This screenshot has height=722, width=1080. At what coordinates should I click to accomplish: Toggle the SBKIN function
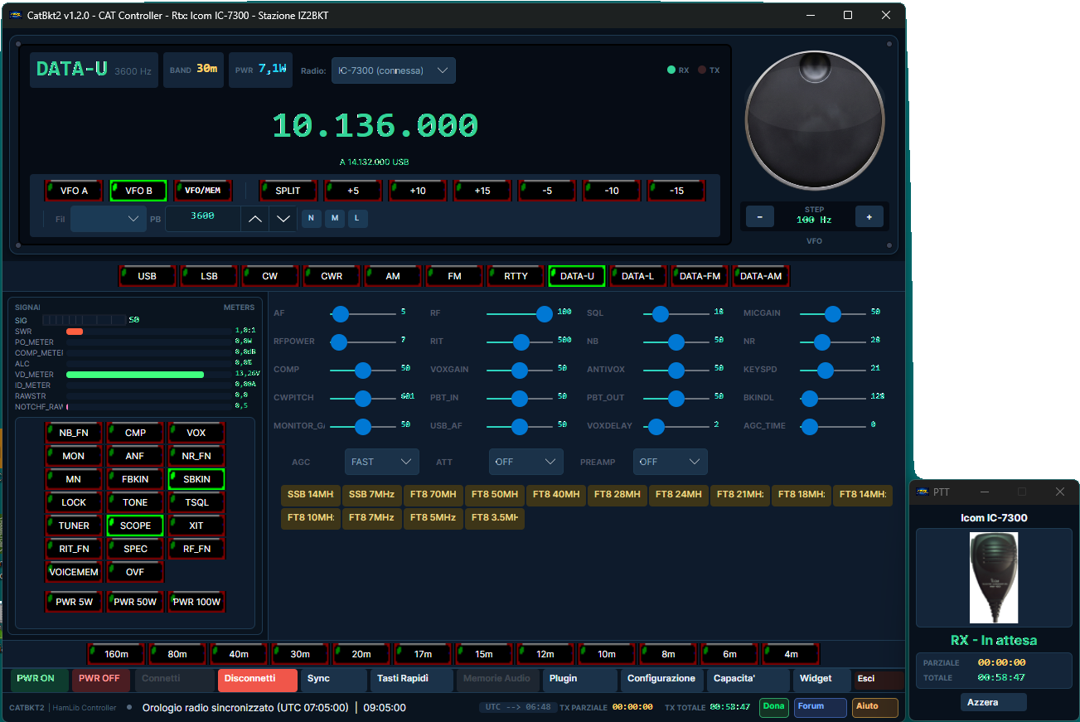pos(196,479)
